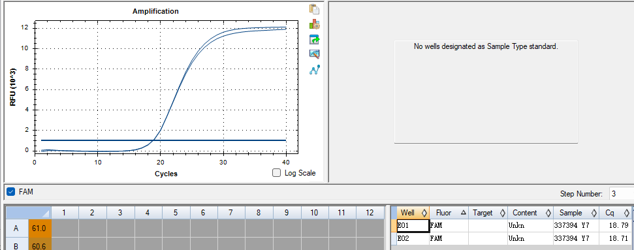Select plate column header 7
634x250 pixels.
pyautogui.click(x=231, y=212)
